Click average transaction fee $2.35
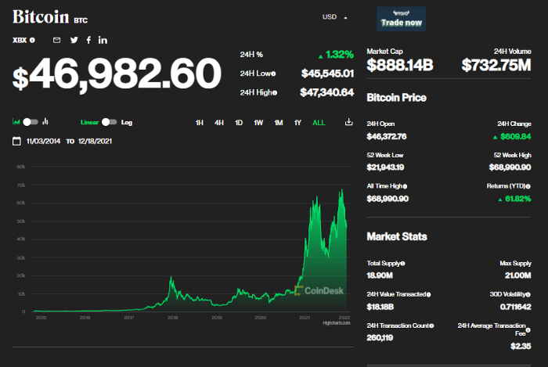 point(521,347)
